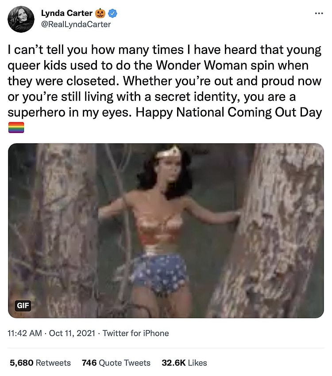
Task: Show the 32.6K Likes list
Action: (184, 363)
